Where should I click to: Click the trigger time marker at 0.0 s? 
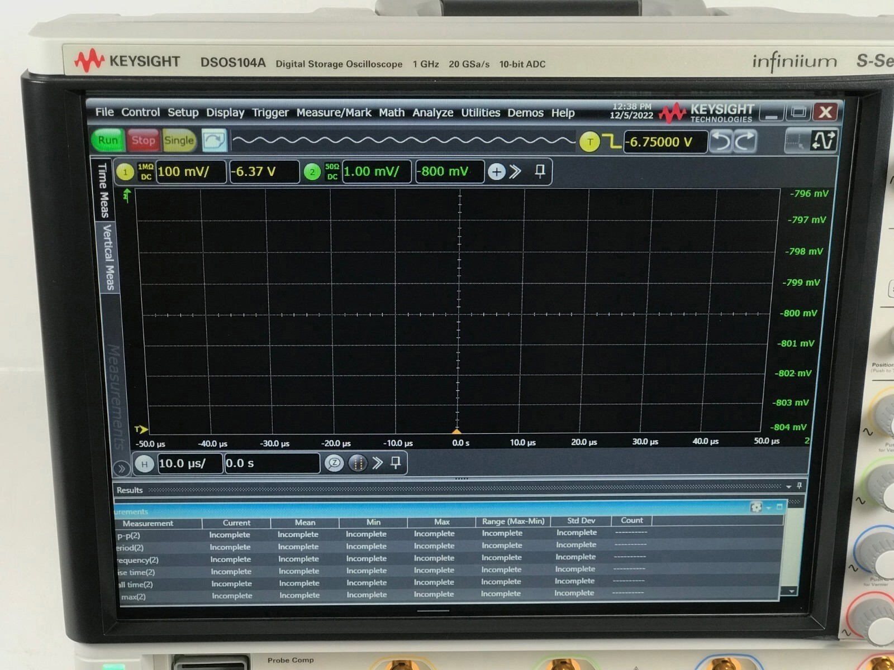(x=456, y=432)
